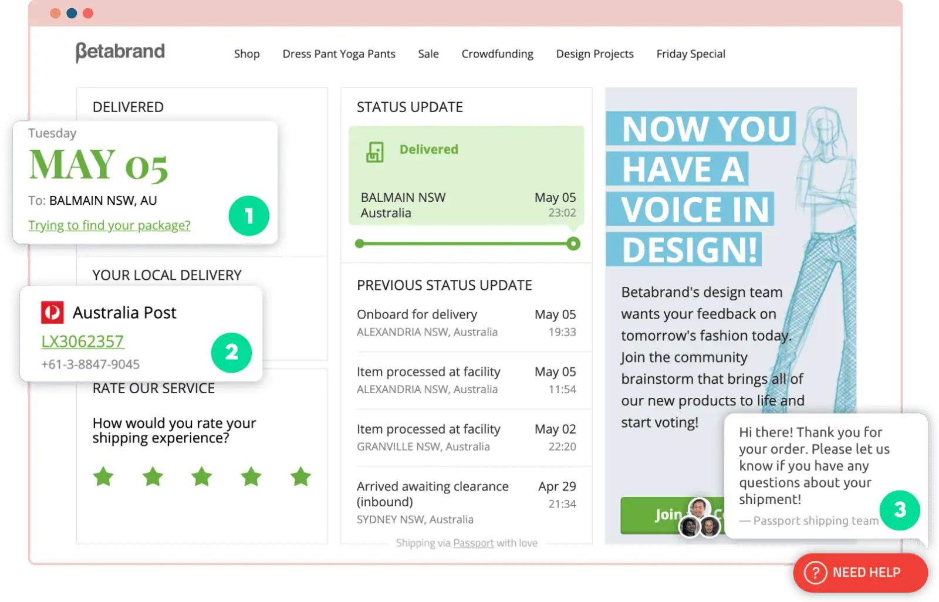
Task: Click the 'Now you have a voice' banner
Action: [x=701, y=189]
